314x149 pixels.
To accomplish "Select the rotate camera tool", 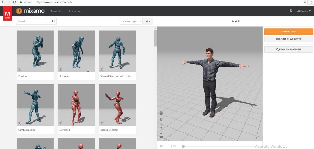I will click(x=161, y=120).
